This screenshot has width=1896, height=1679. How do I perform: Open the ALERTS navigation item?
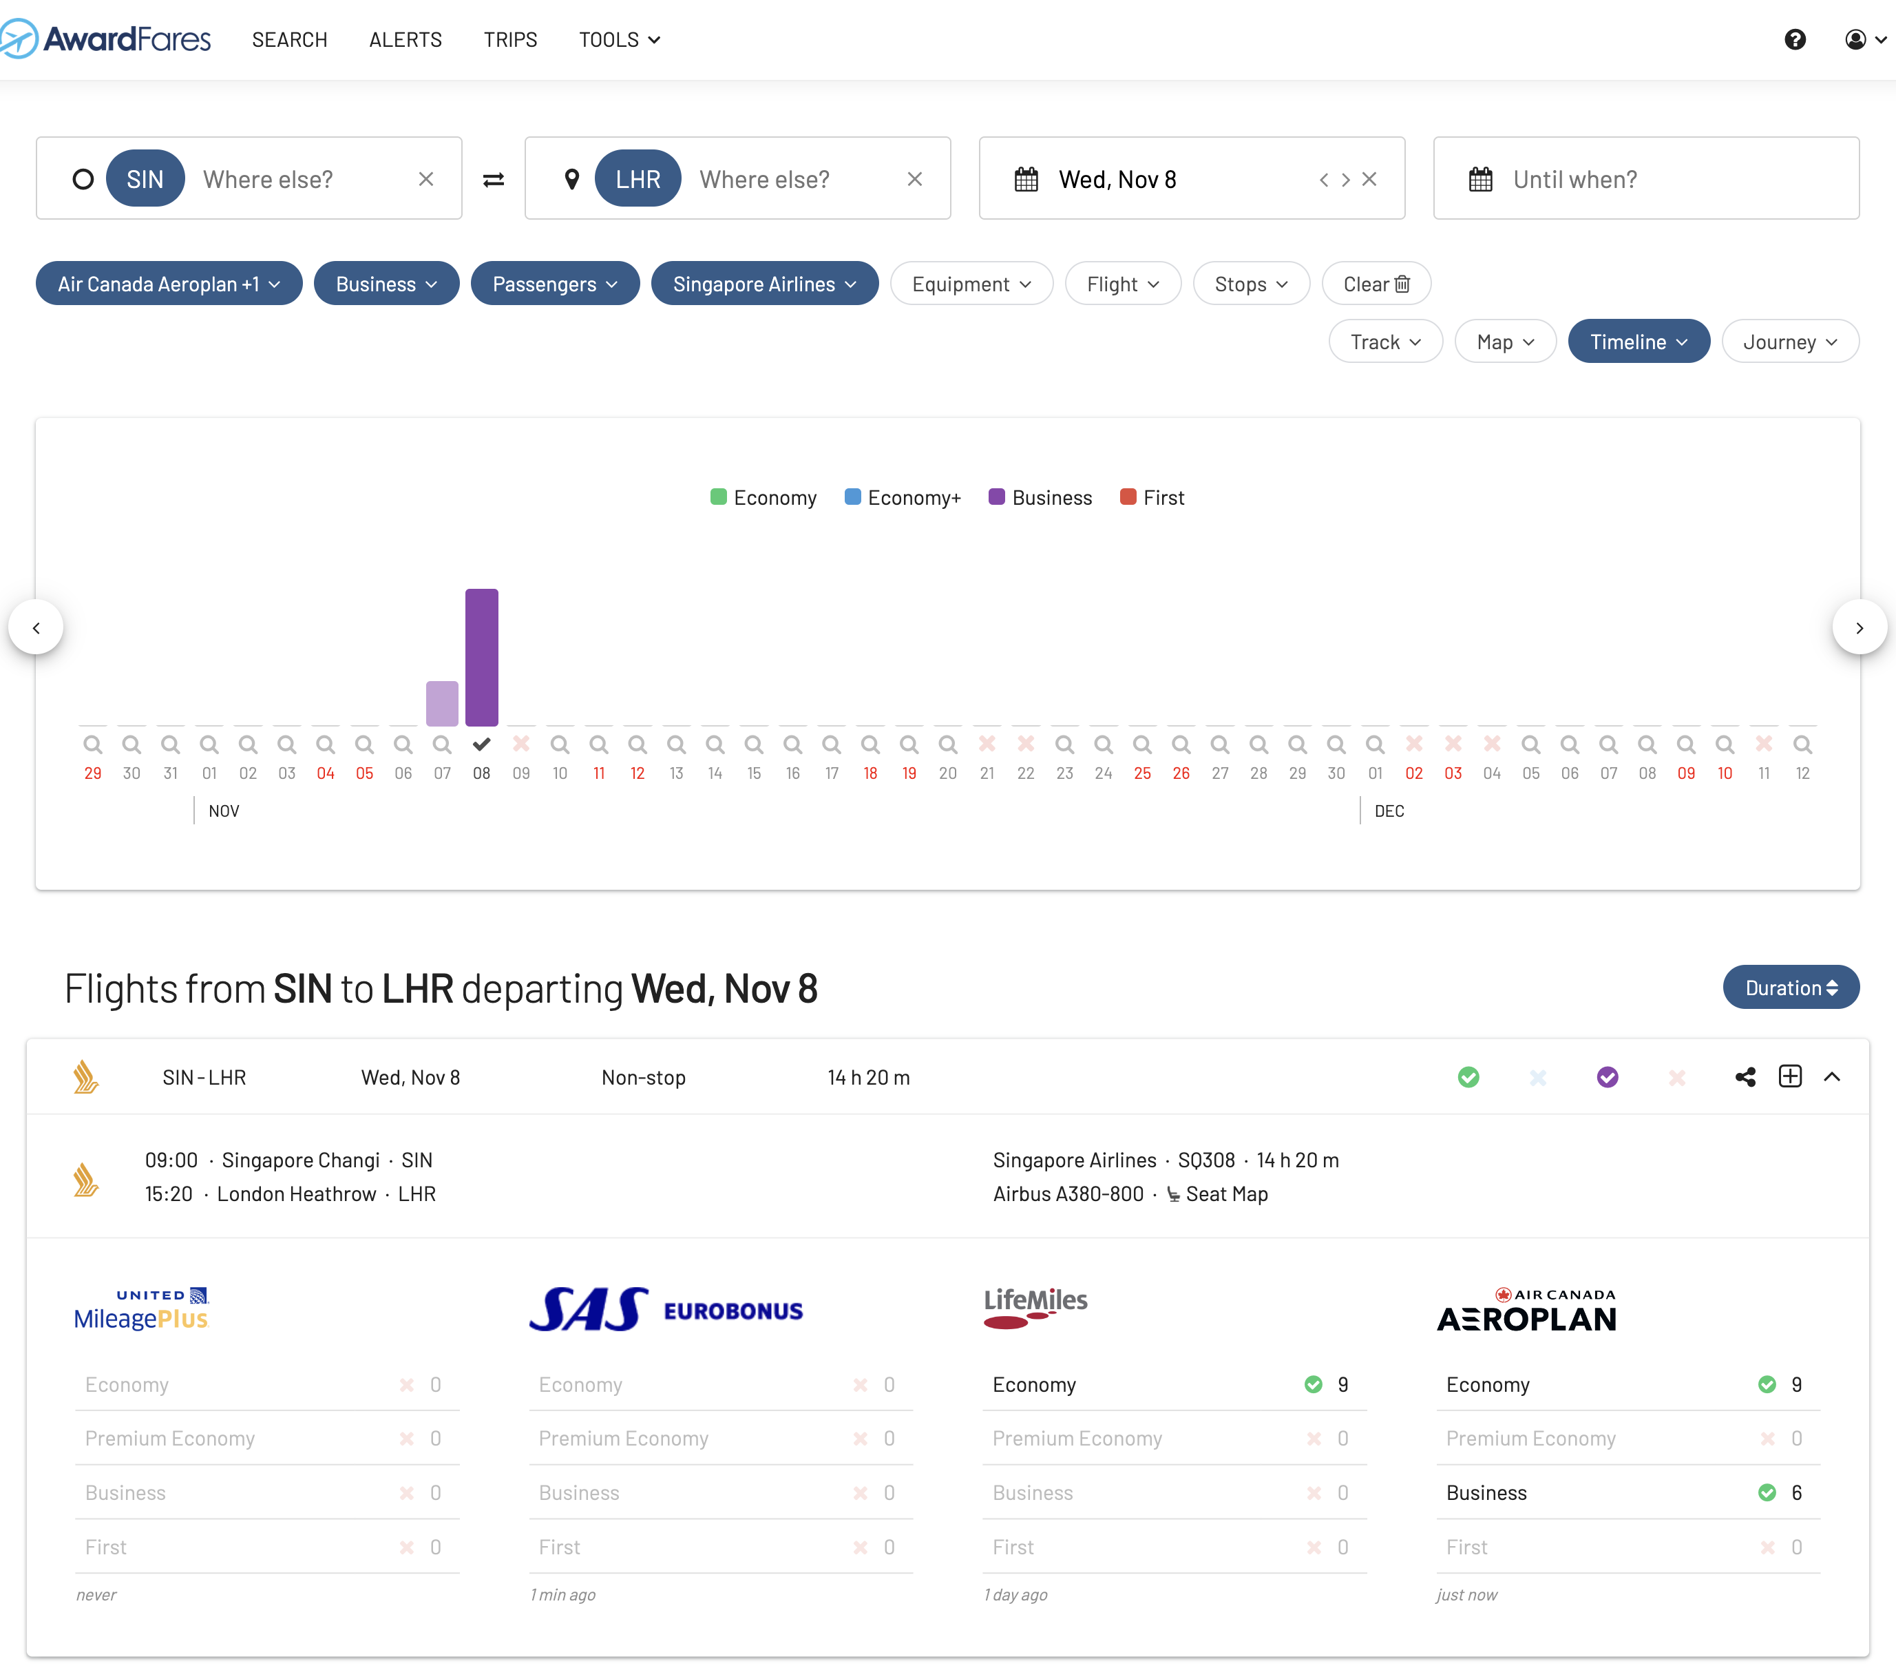pyautogui.click(x=405, y=39)
